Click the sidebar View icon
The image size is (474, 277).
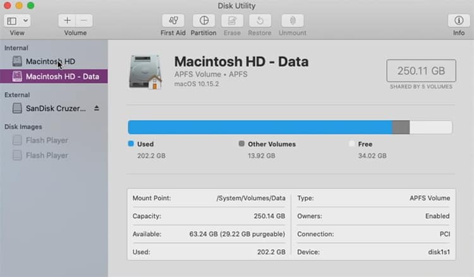click(x=12, y=21)
